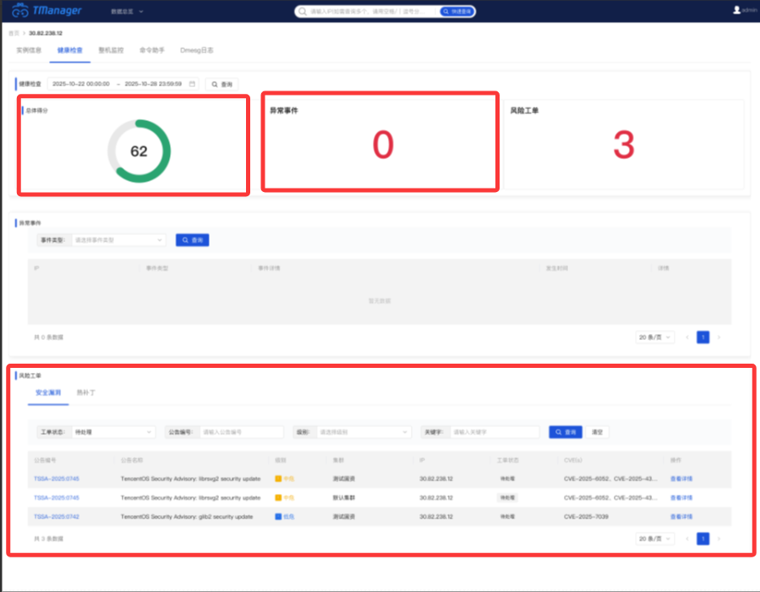Viewport: 760px width, 592px height.
Task: Click previous page arrow in 异常事件 table
Action: (x=686, y=337)
